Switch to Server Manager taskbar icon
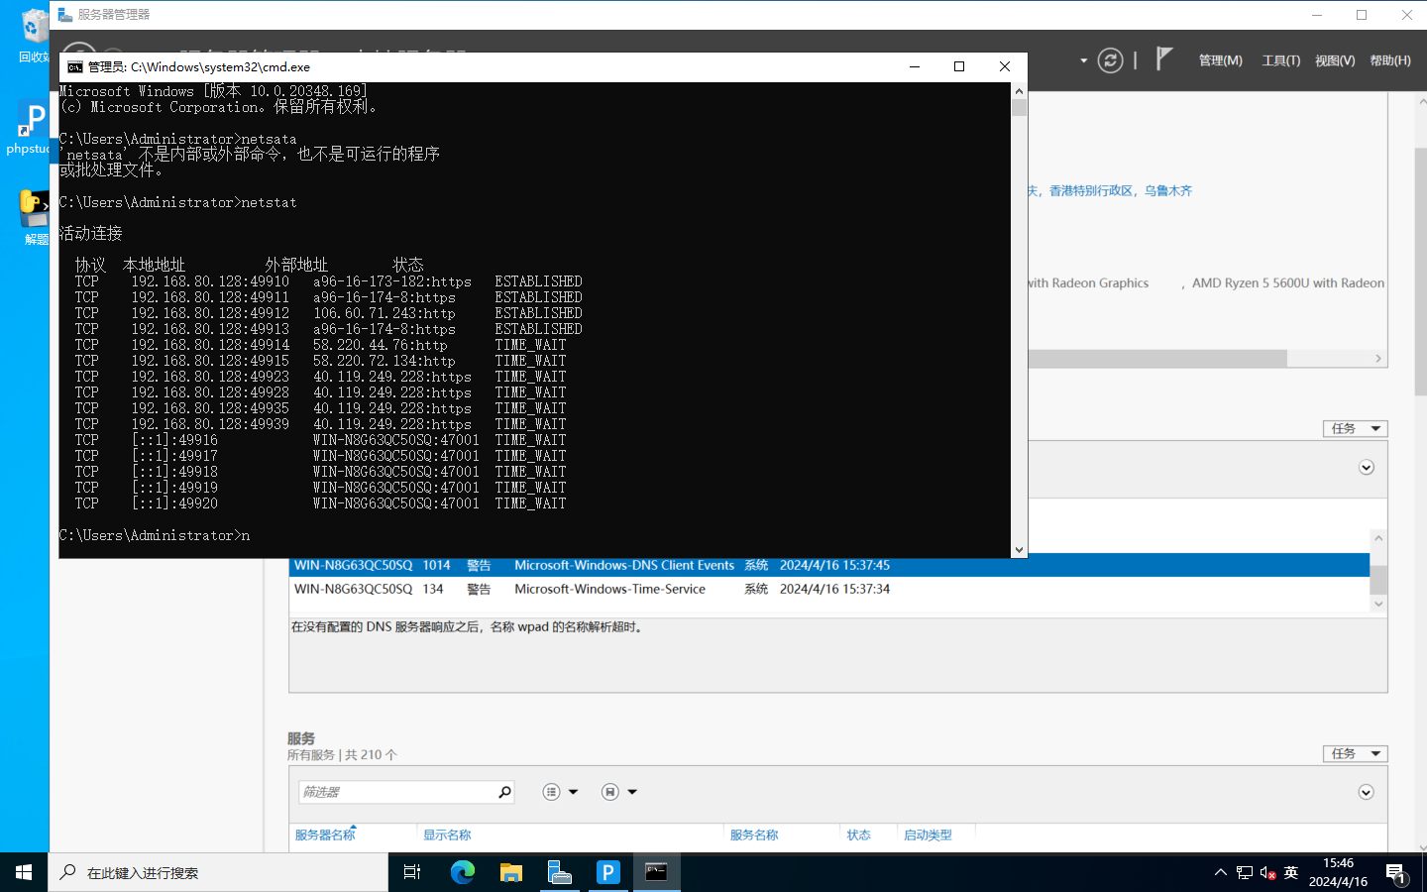The height and width of the screenshot is (892, 1427). (x=560, y=872)
